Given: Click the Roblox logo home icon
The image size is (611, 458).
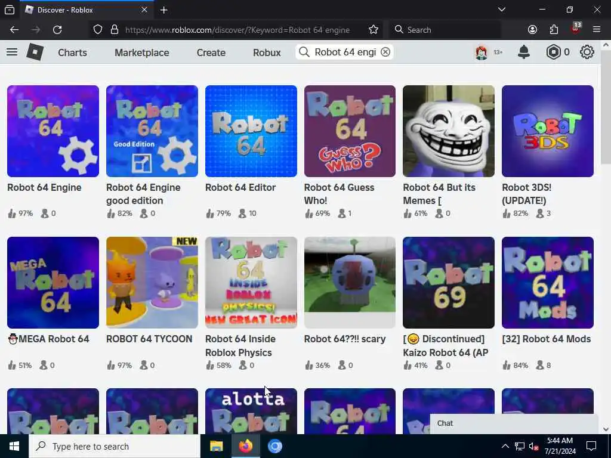Looking at the screenshot, I should tap(35, 52).
